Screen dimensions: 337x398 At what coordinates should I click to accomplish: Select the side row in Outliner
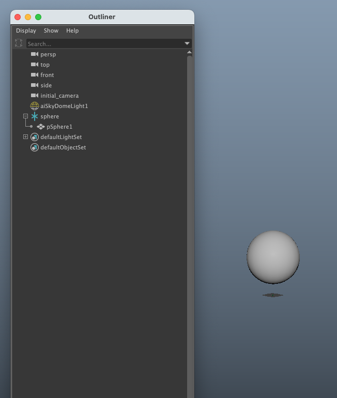coord(99,85)
